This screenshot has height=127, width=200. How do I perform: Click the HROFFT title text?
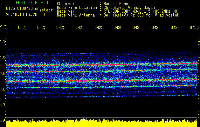click(32, 3)
